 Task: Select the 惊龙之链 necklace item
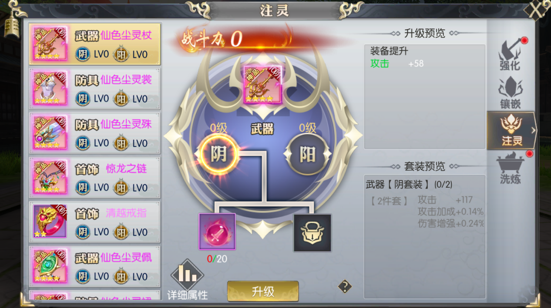pos(95,178)
